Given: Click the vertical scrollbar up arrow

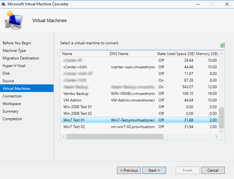Looking at the screenshot, I should [x=221, y=53].
